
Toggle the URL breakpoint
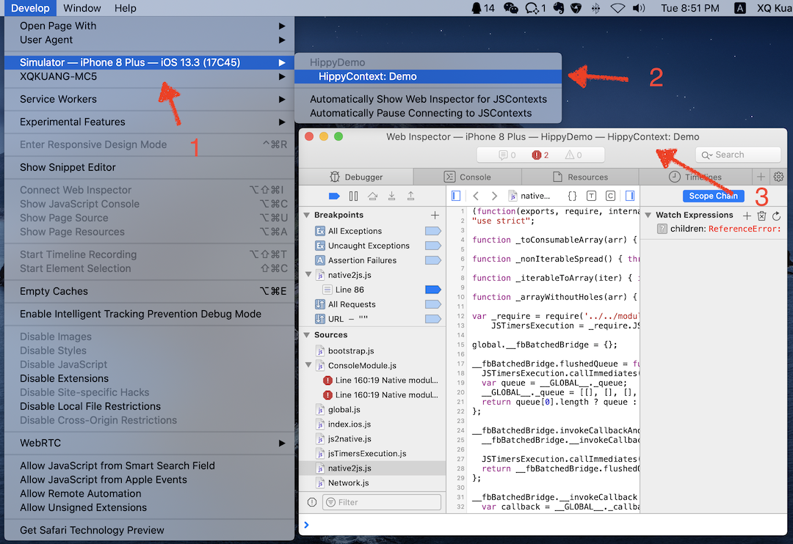[433, 319]
